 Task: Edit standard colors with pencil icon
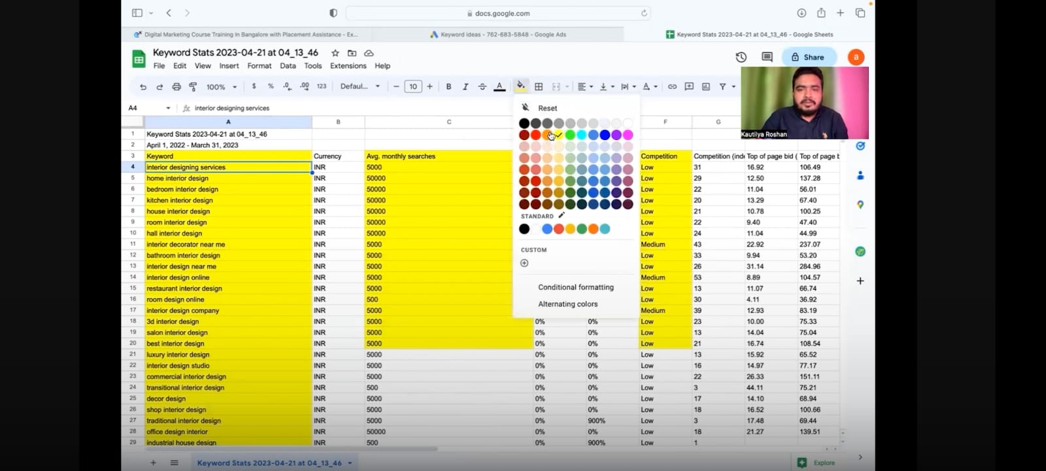click(x=562, y=215)
